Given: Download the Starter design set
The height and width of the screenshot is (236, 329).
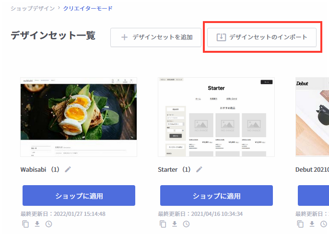Looking at the screenshot, I should tap(175, 224).
